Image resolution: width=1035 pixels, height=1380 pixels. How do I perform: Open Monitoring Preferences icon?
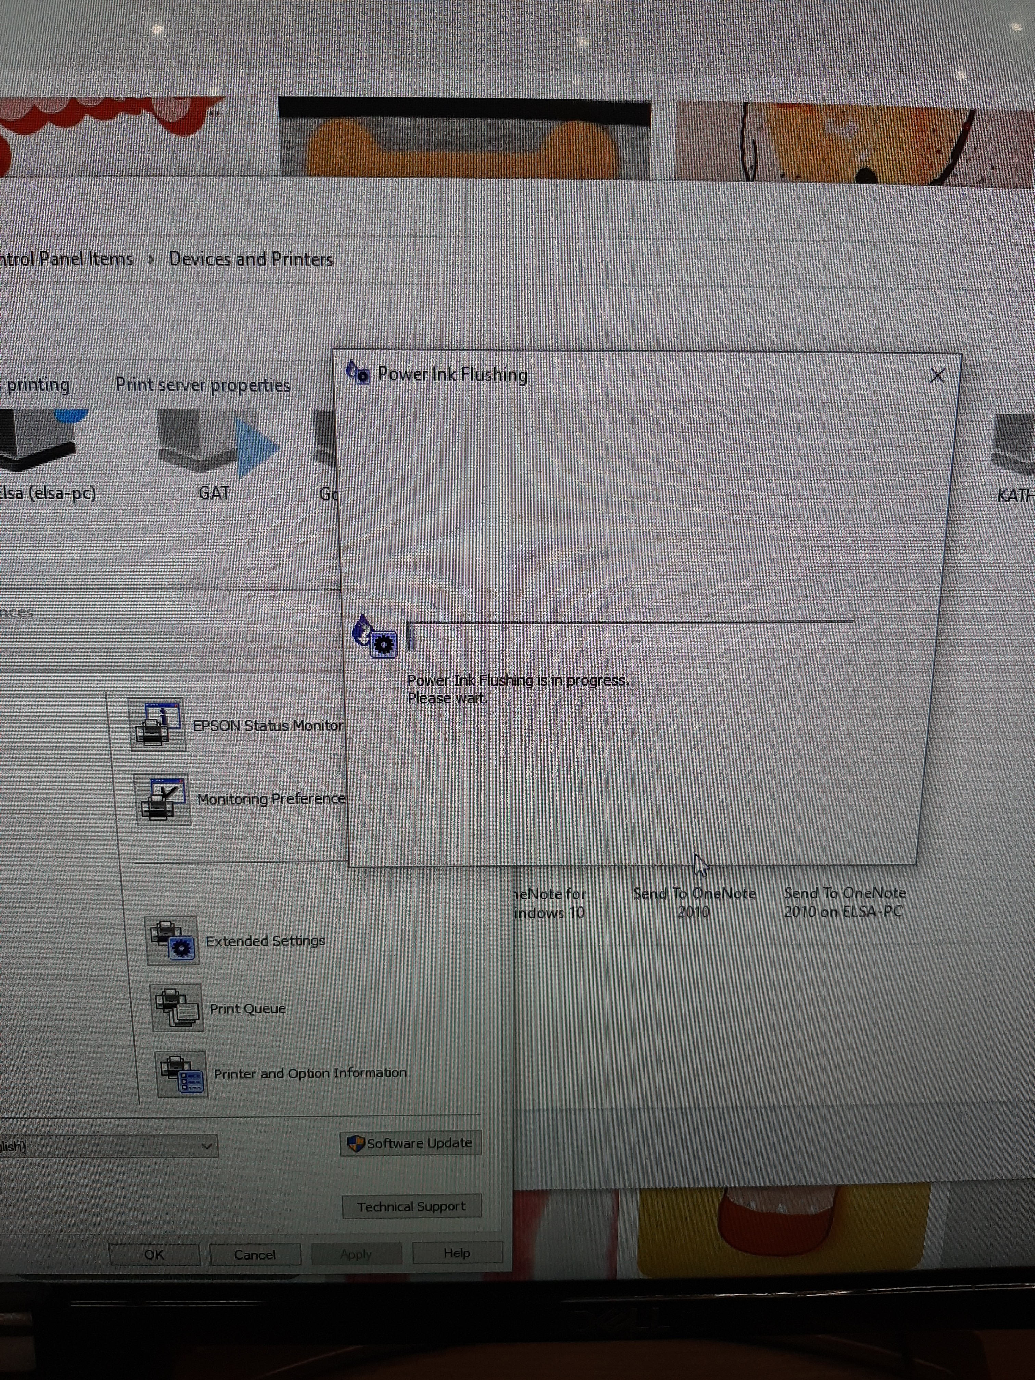tap(162, 799)
